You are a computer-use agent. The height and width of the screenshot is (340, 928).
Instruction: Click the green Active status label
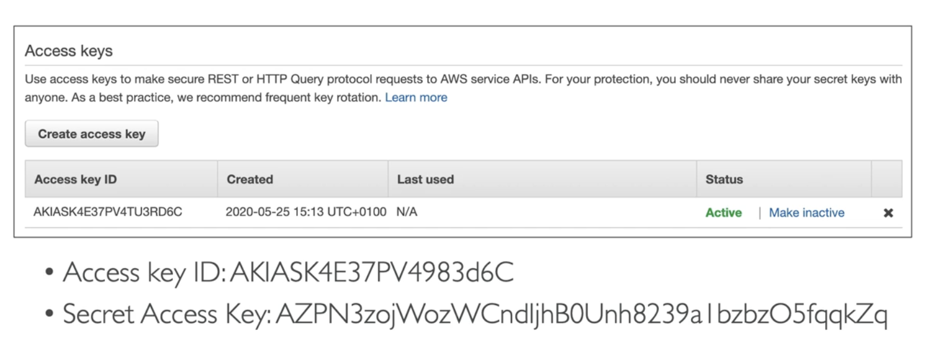coord(723,213)
